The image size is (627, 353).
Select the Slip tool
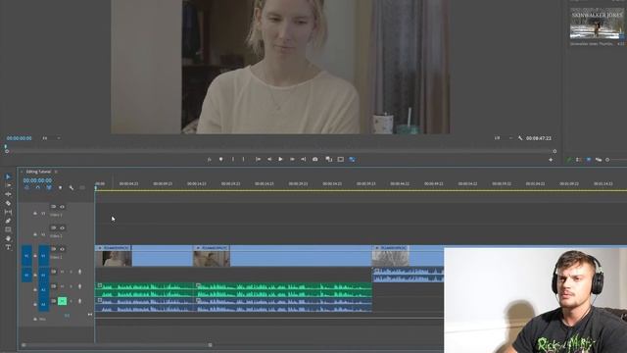8,212
